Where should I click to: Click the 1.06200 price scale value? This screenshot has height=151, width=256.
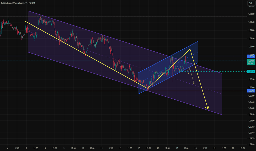[251, 121]
